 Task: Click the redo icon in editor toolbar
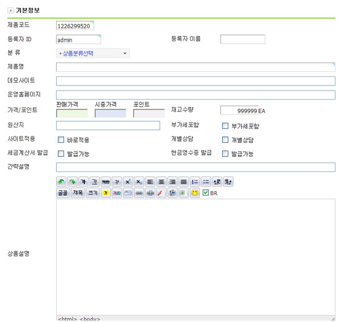[73, 182]
